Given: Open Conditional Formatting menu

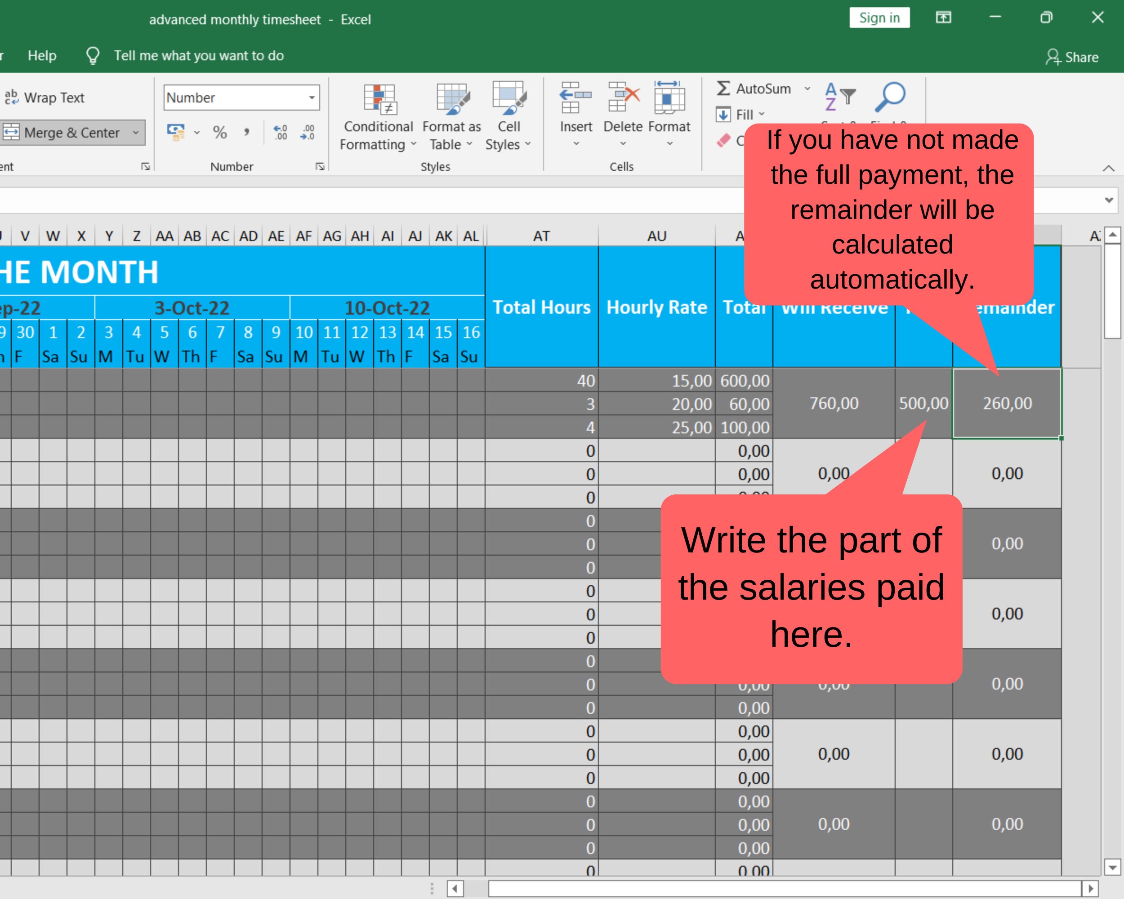Looking at the screenshot, I should (379, 116).
